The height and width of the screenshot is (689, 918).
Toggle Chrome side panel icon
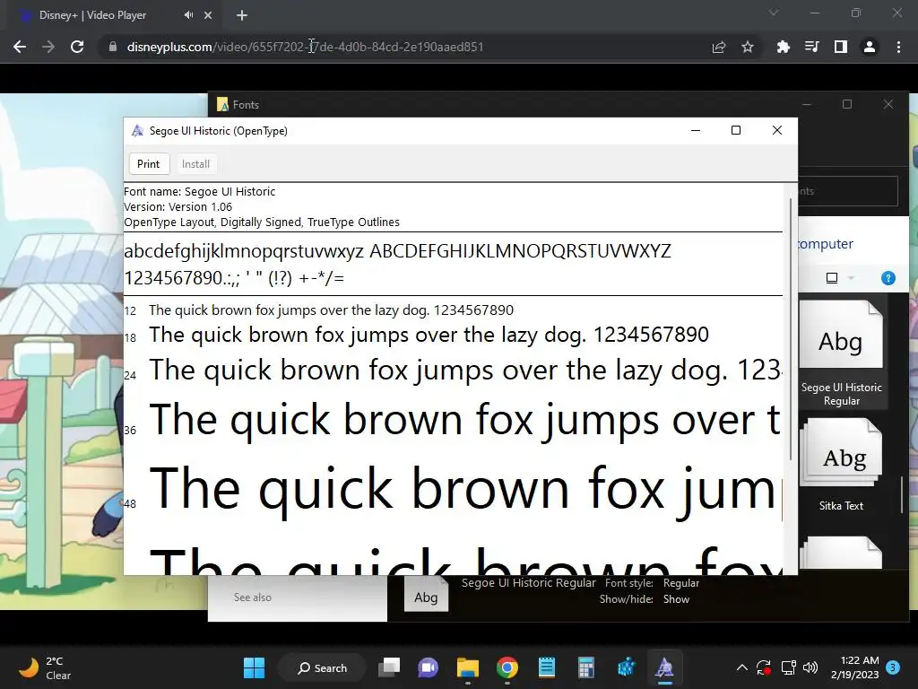click(x=841, y=47)
